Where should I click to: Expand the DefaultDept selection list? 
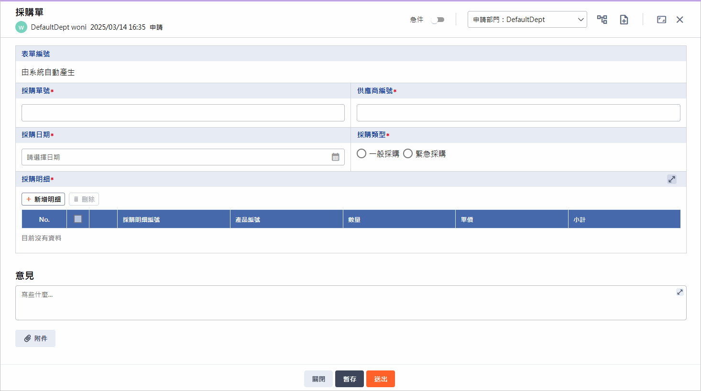coord(580,19)
